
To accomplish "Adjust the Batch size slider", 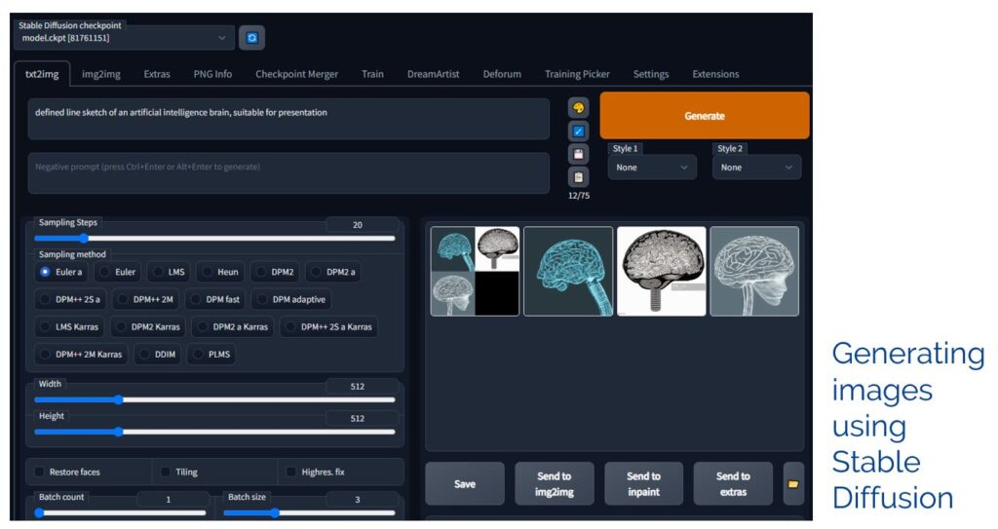I will coord(309,512).
